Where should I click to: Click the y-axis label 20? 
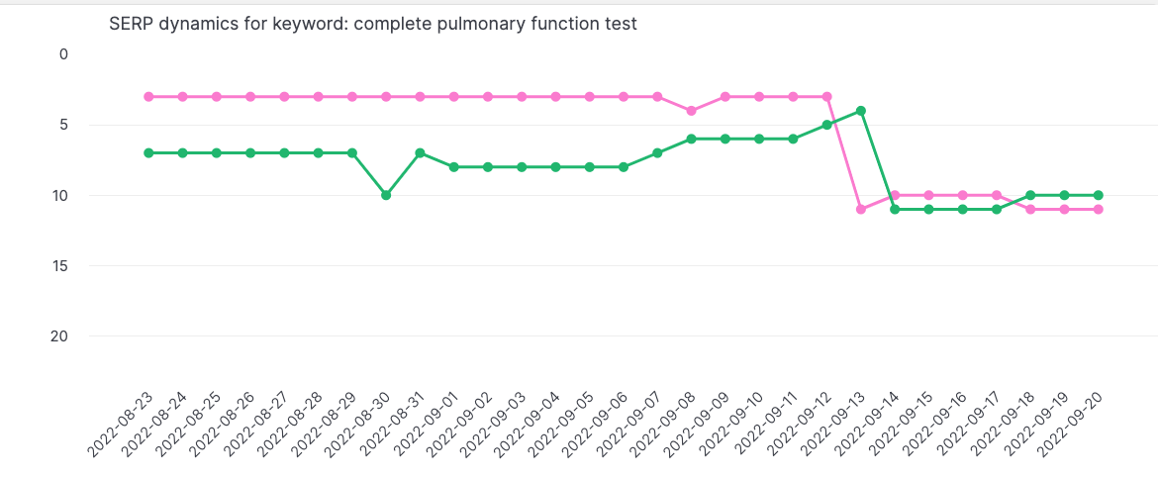tap(59, 336)
